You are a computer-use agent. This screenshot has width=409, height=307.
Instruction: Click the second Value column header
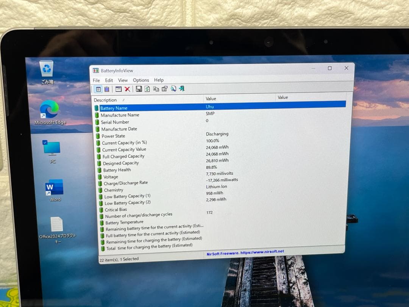pyautogui.click(x=311, y=97)
